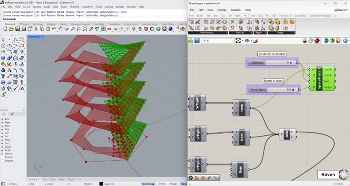
Task: Click Layer 01 in status bar
Action: click(109, 184)
